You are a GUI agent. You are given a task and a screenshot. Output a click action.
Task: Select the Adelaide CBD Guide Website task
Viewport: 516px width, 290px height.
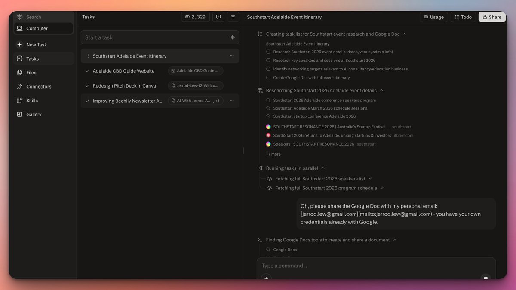pos(123,71)
